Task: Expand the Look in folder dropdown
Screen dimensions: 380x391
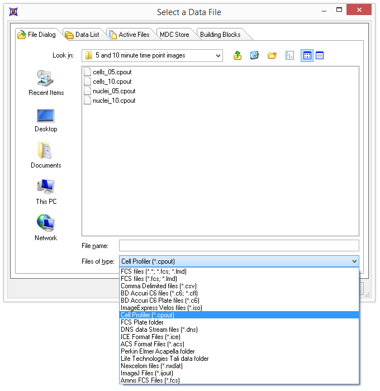Action: coord(217,55)
